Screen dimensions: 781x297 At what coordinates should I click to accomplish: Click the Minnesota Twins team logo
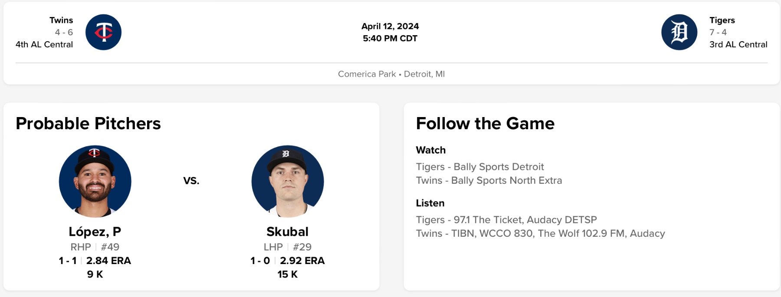pos(103,32)
